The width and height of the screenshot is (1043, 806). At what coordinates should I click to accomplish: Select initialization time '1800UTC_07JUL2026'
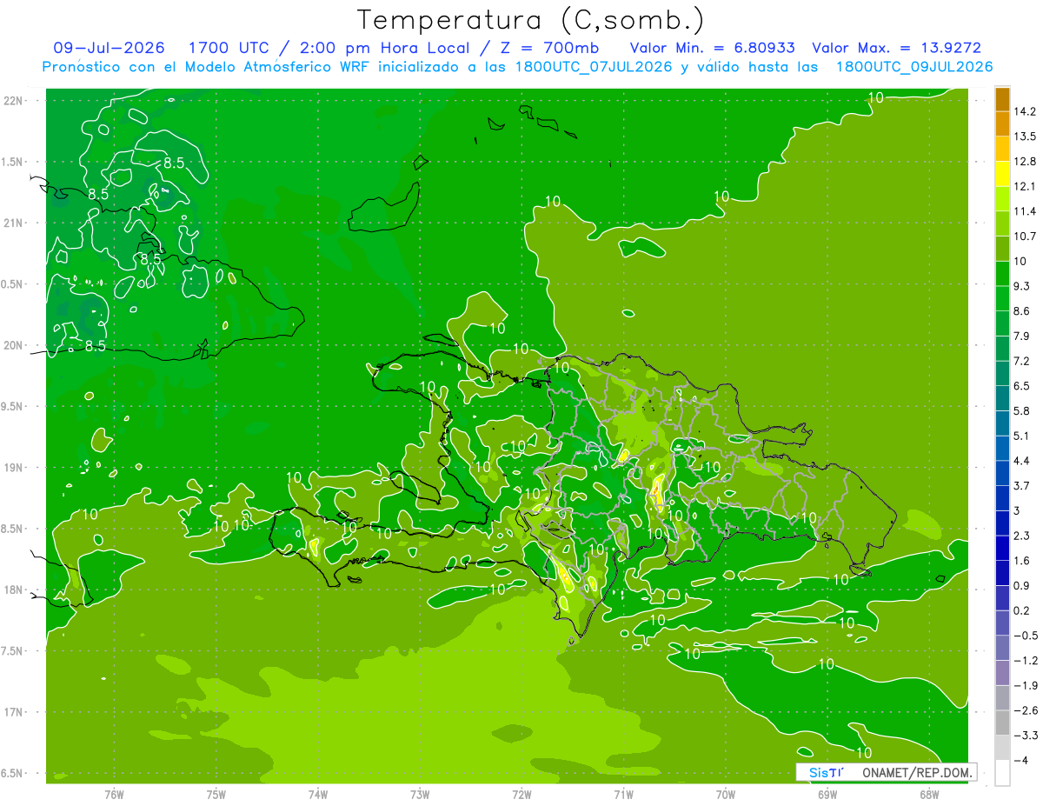tap(594, 67)
